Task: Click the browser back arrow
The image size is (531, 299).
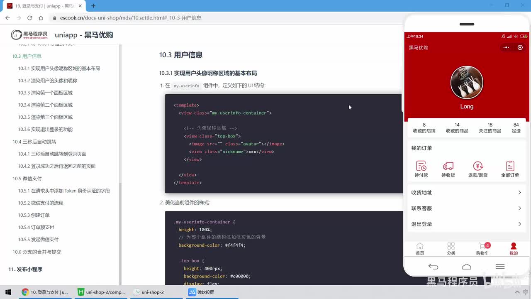Action: tap(7, 18)
